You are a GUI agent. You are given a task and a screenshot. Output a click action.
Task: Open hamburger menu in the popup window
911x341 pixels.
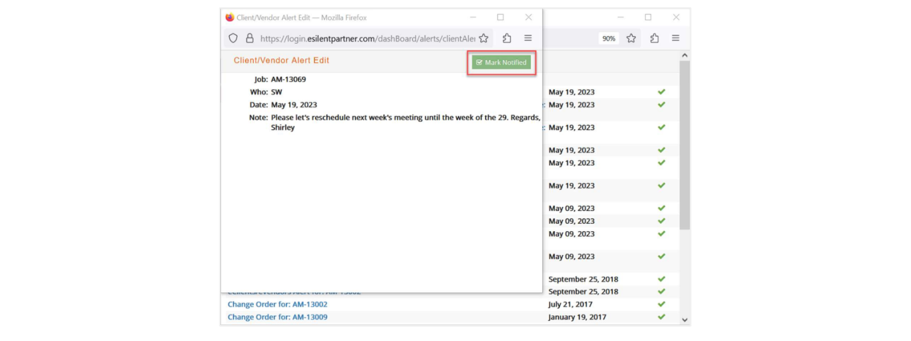(x=528, y=39)
